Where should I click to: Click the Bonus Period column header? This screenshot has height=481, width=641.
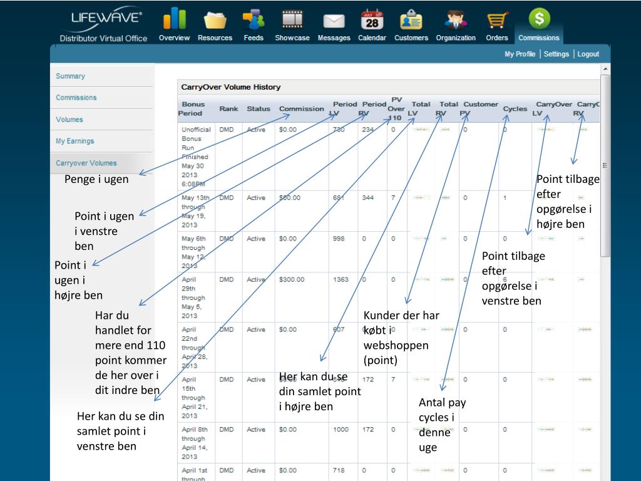click(x=193, y=109)
